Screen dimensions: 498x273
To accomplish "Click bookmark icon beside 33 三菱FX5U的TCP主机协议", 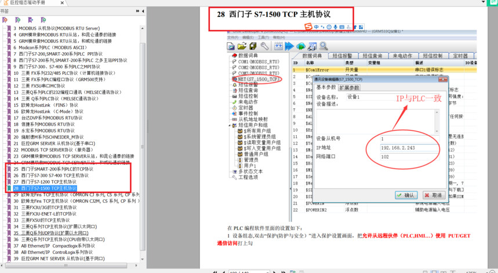I will pyautogui.click(x=9, y=220).
